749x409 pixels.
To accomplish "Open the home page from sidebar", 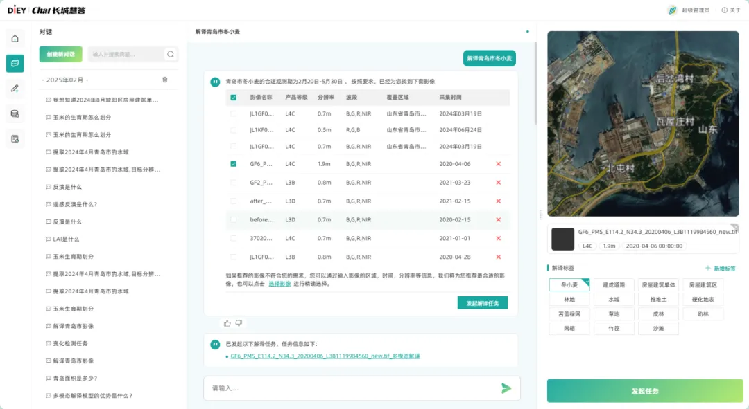I will pos(15,38).
